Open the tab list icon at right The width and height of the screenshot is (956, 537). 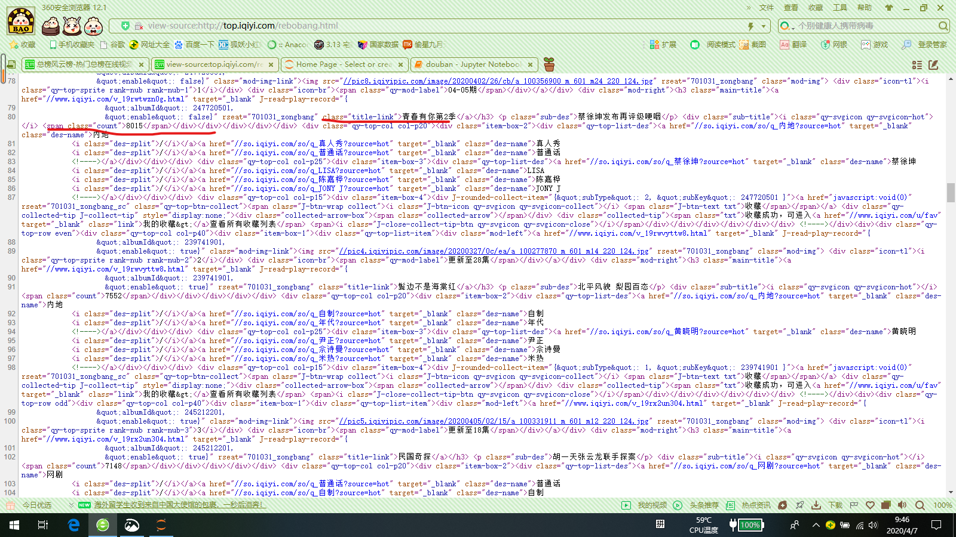point(917,64)
